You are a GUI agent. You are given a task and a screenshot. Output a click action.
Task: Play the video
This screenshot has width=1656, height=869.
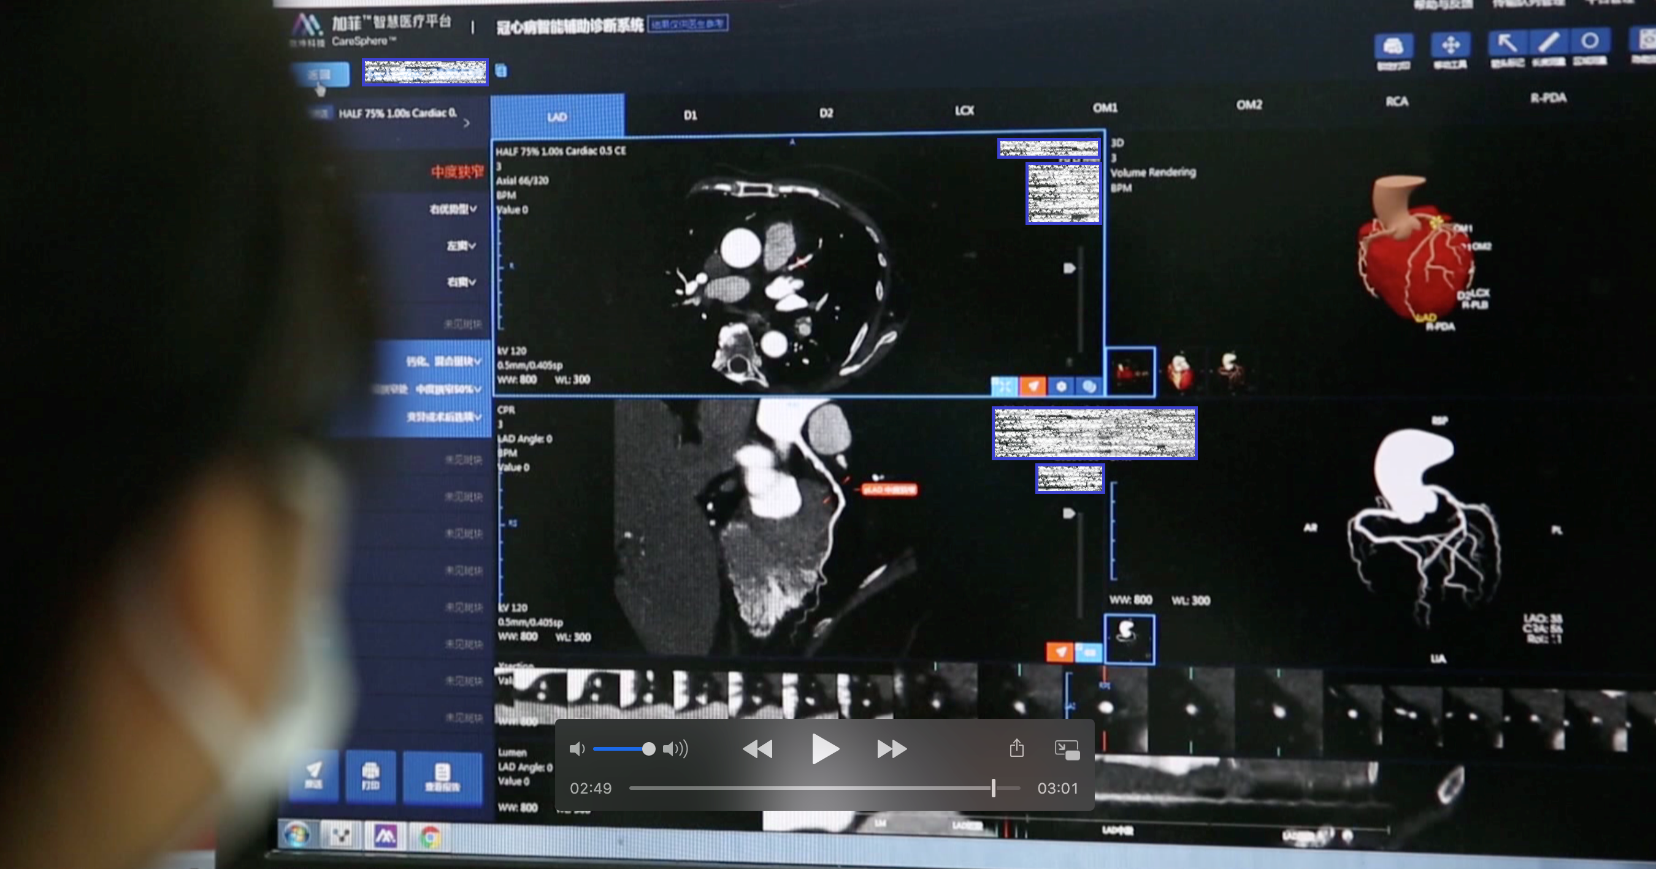[825, 749]
